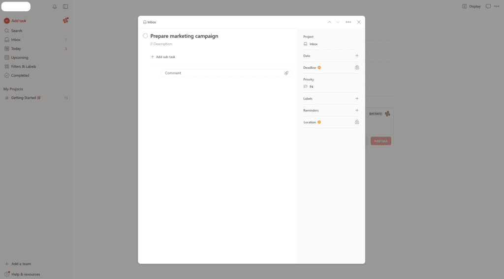
Task: Click the Today count 3
Action: [x=66, y=49]
